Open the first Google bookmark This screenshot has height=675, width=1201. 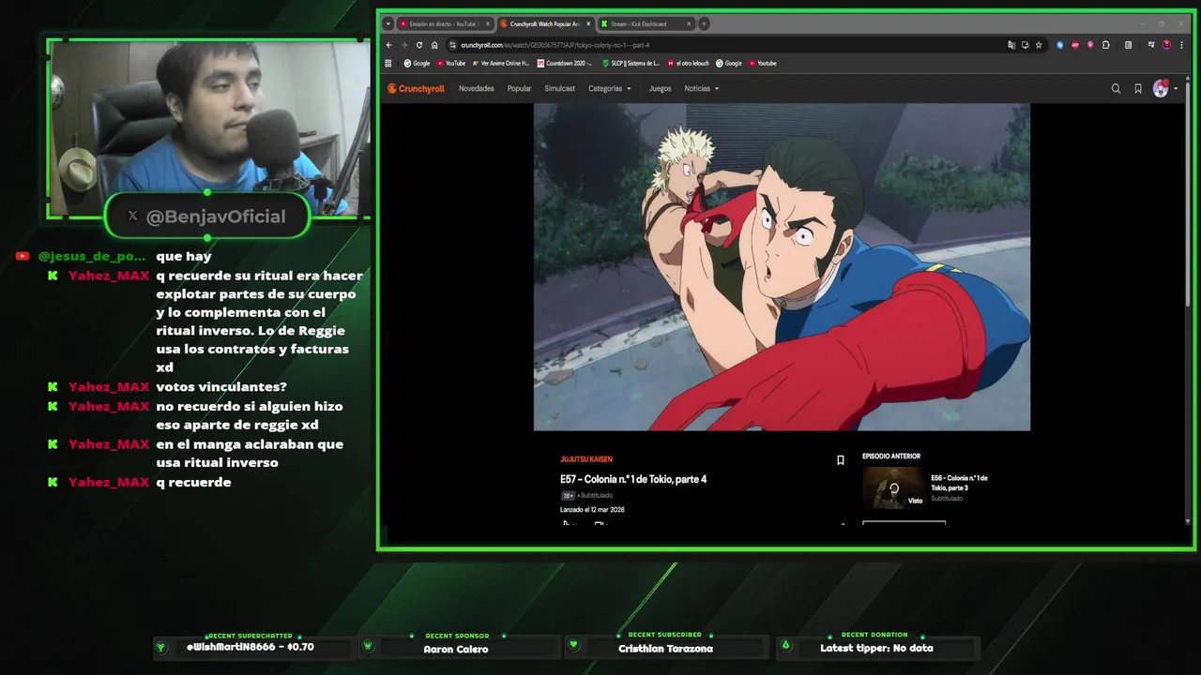tap(417, 64)
